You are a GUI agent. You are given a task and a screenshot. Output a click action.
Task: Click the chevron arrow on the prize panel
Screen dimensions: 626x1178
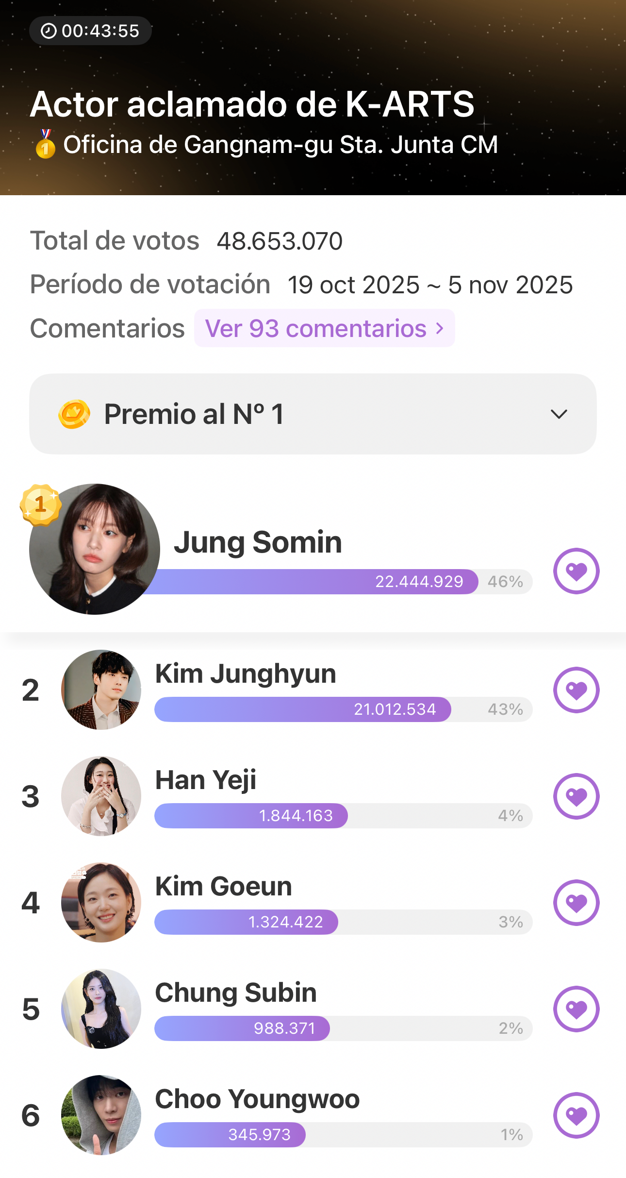pos(559,414)
